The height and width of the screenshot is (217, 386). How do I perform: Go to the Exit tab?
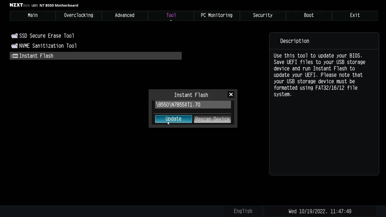(355, 15)
